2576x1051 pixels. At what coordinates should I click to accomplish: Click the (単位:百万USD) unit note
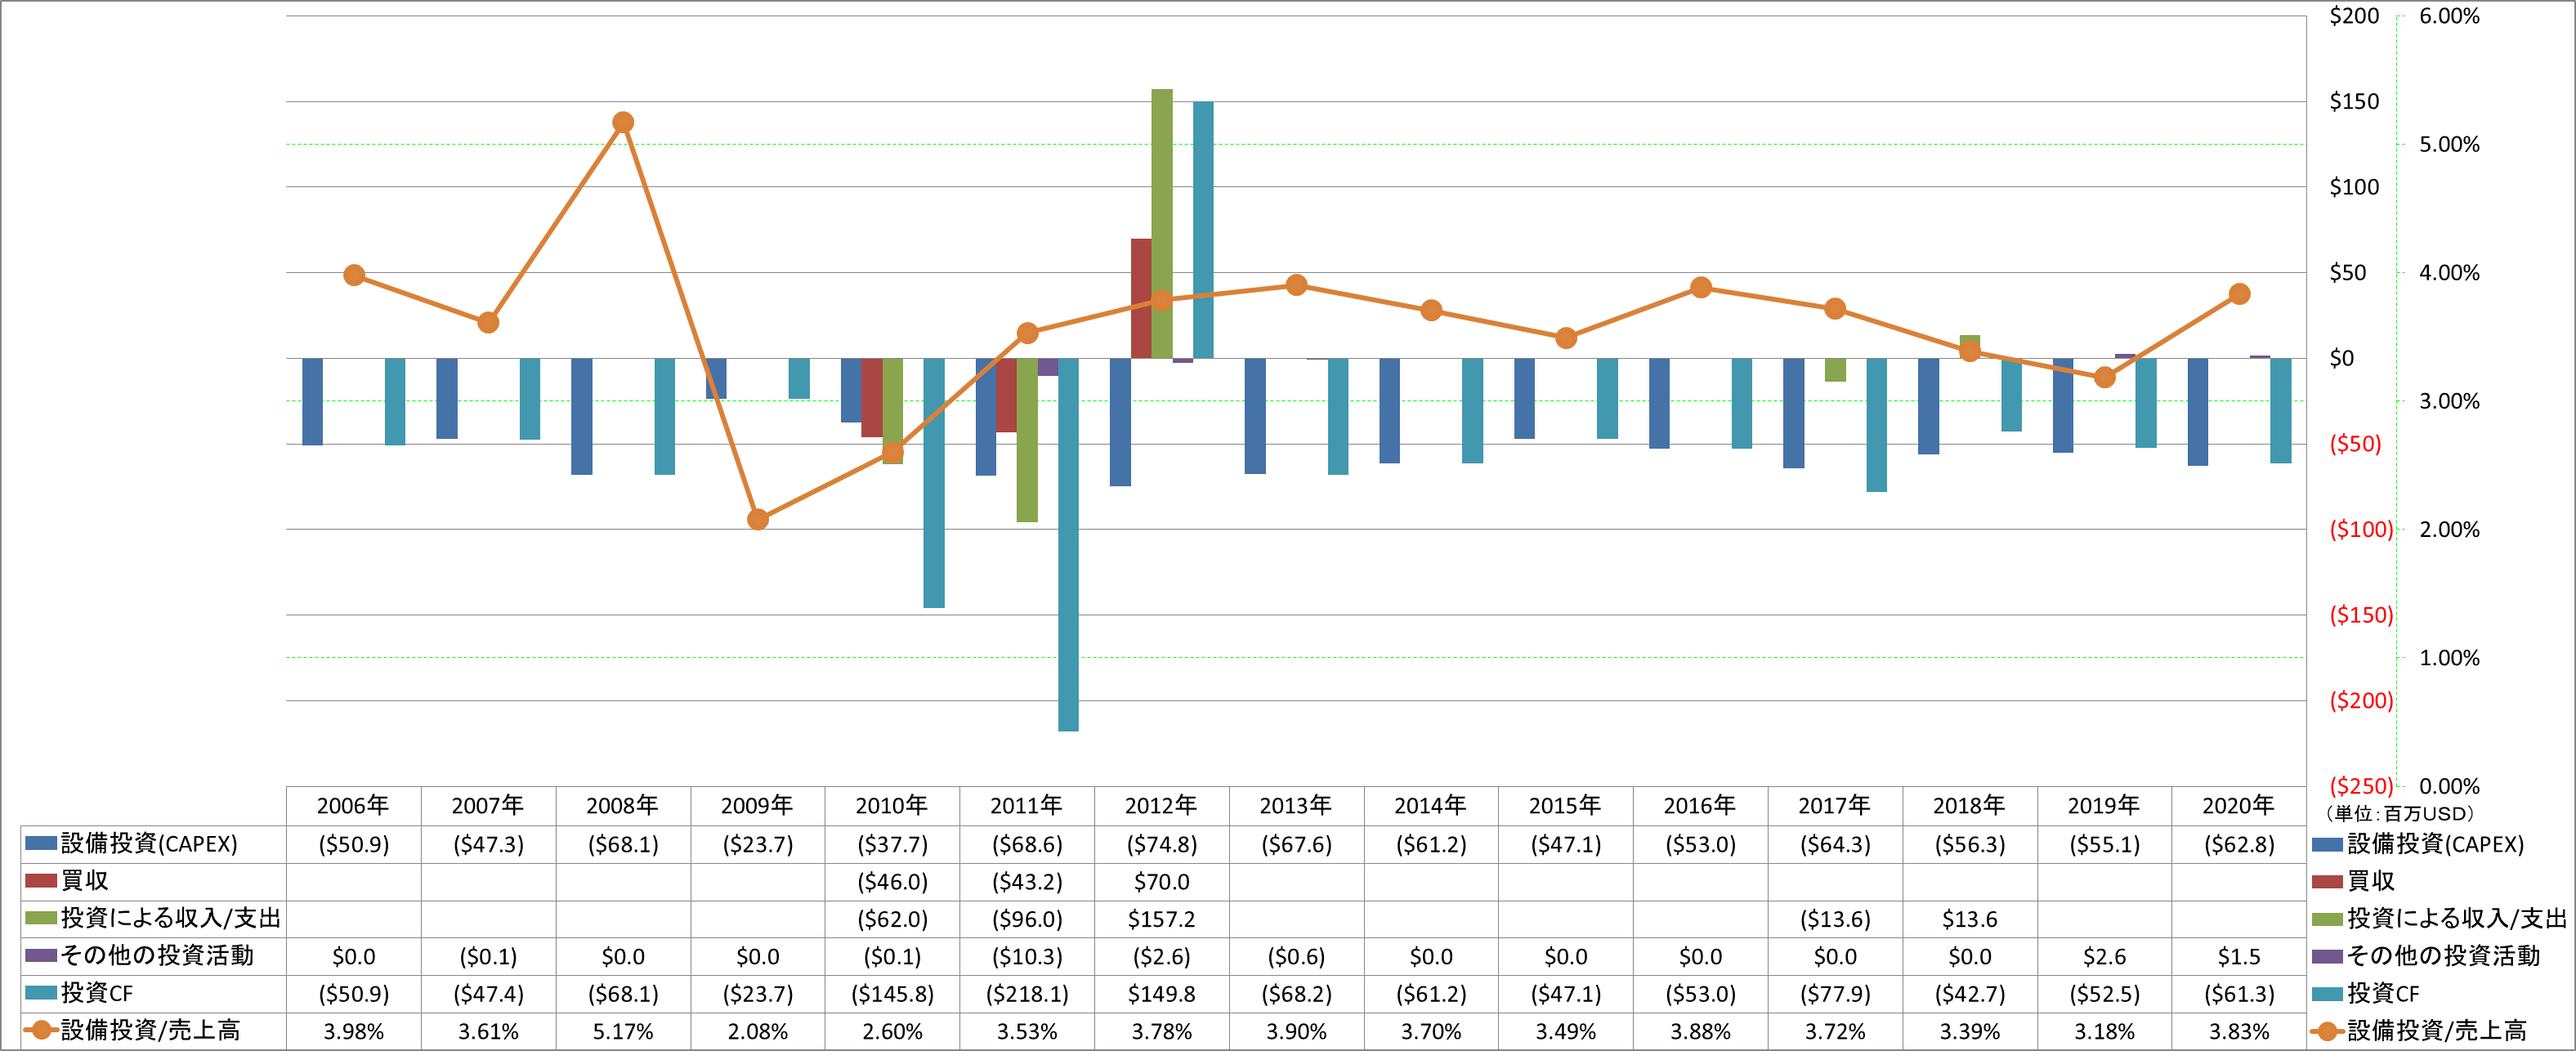(2401, 814)
